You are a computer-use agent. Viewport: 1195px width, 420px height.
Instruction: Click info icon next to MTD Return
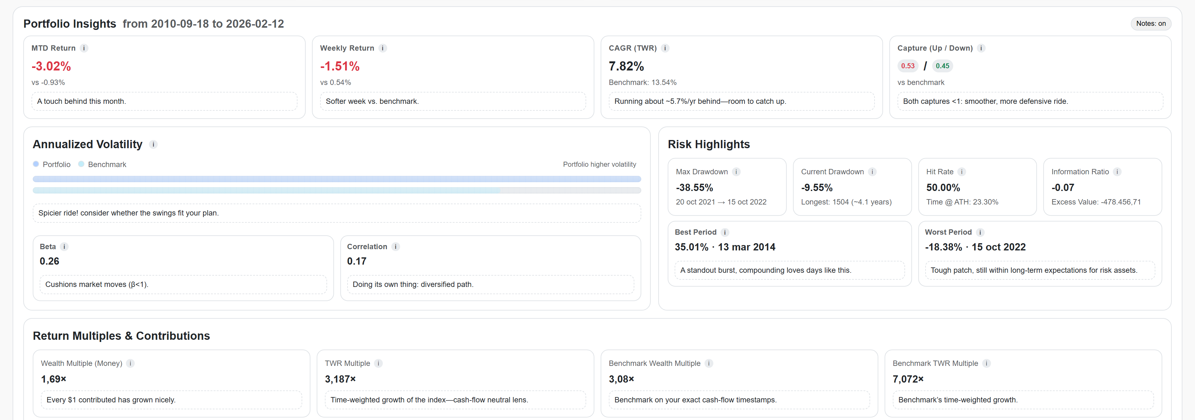tap(84, 48)
